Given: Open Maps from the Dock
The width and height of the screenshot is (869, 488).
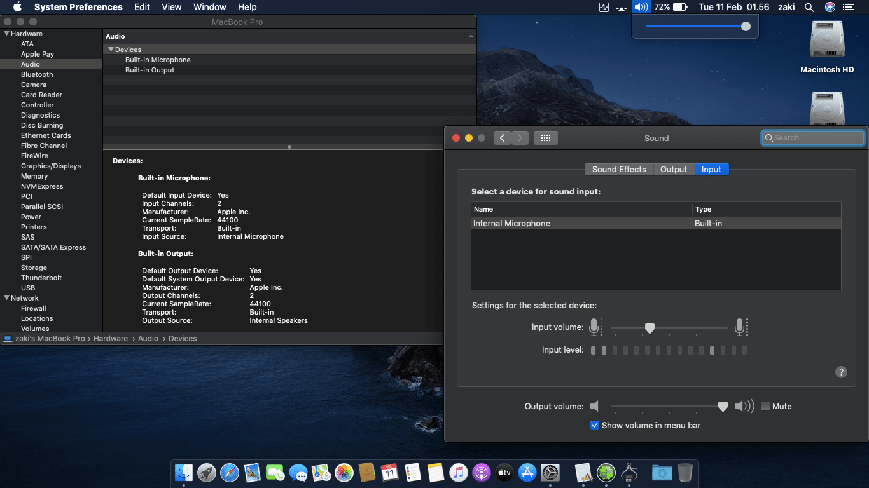Looking at the screenshot, I should 321,473.
